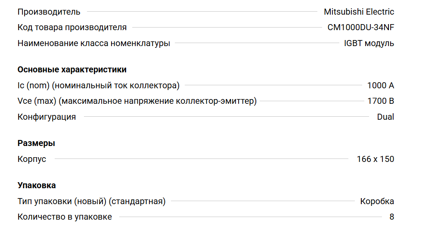
Task: Click the 166 x 150 case size value
Action: (376, 159)
